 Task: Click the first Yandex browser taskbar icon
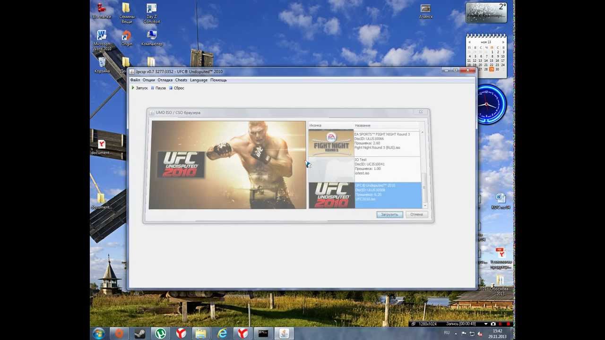coord(181,333)
